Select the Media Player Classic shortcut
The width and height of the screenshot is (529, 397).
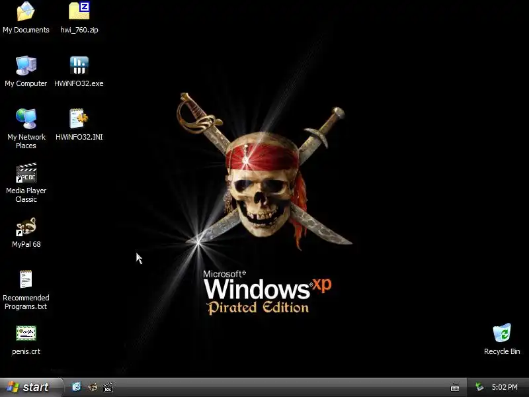(x=26, y=173)
